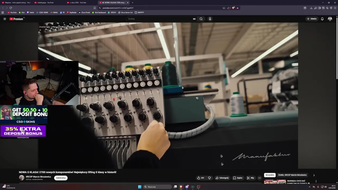Open a new browser tab
The image size is (338, 190).
click(133, 3)
